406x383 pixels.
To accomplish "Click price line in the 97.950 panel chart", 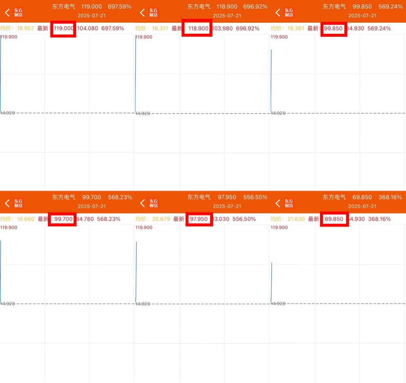I will [136, 272].
